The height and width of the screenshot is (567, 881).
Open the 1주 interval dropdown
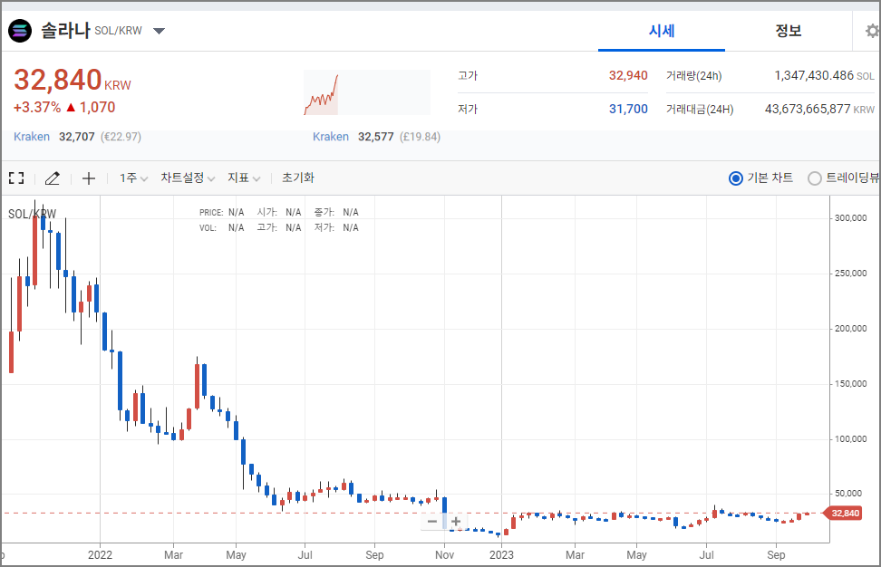tap(133, 178)
